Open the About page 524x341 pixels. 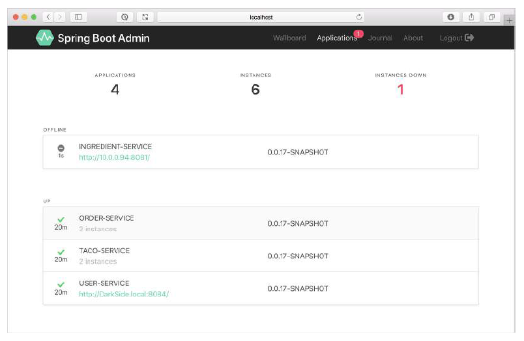(413, 38)
